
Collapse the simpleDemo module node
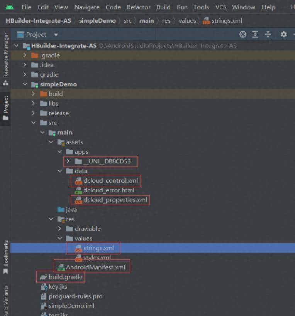[x=25, y=84]
